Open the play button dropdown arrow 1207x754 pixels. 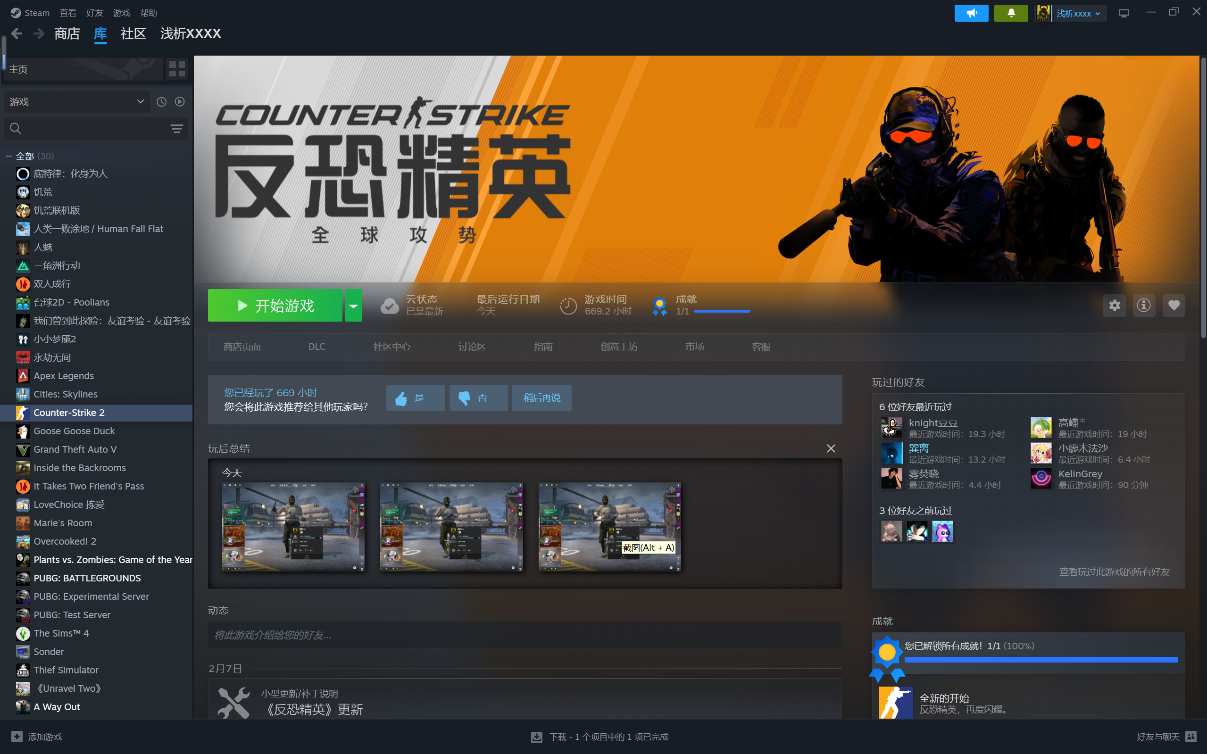pos(353,305)
